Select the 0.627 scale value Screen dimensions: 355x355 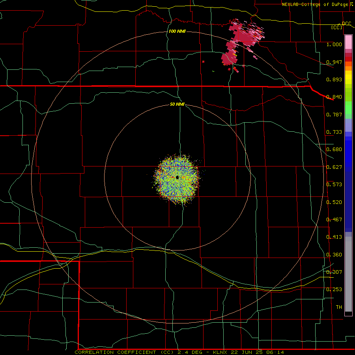click(334, 167)
